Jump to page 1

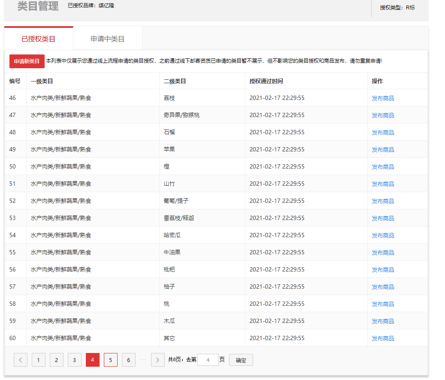39,360
